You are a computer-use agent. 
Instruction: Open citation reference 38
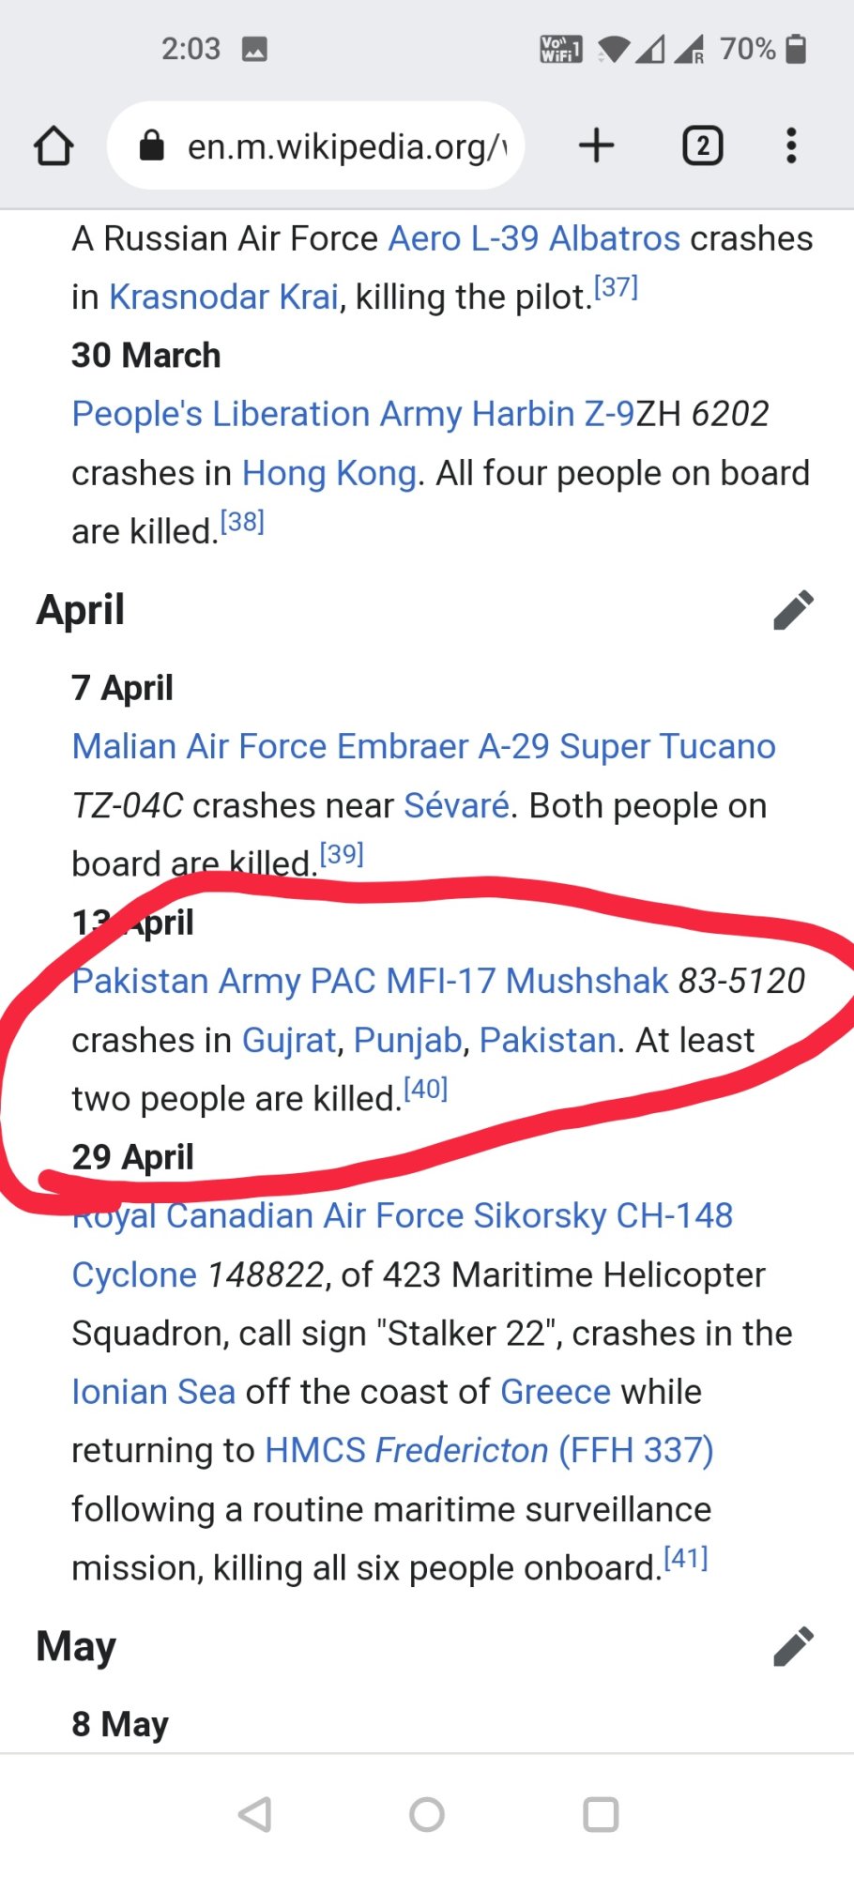pyautogui.click(x=242, y=521)
